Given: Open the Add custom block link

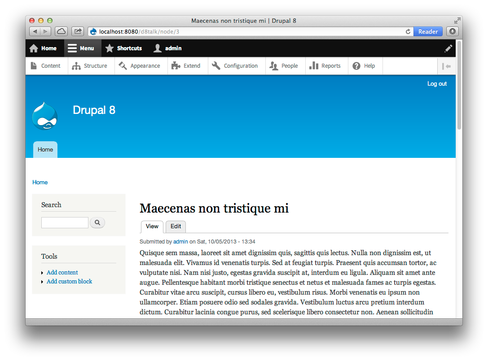Looking at the screenshot, I should pyautogui.click(x=69, y=282).
